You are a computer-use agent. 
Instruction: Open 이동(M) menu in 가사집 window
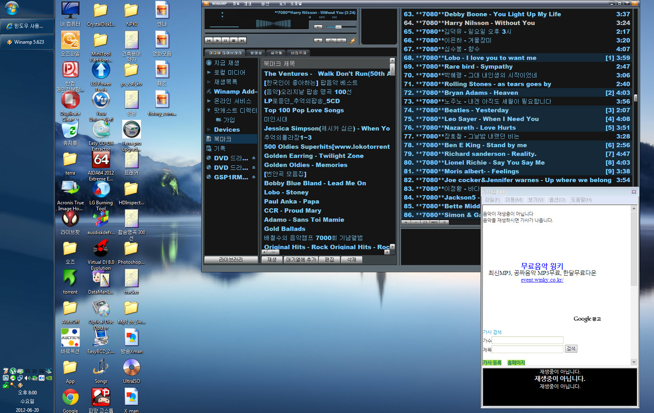(514, 200)
